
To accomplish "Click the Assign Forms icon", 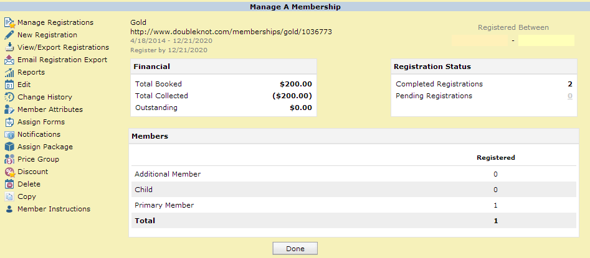I will 9,122.
